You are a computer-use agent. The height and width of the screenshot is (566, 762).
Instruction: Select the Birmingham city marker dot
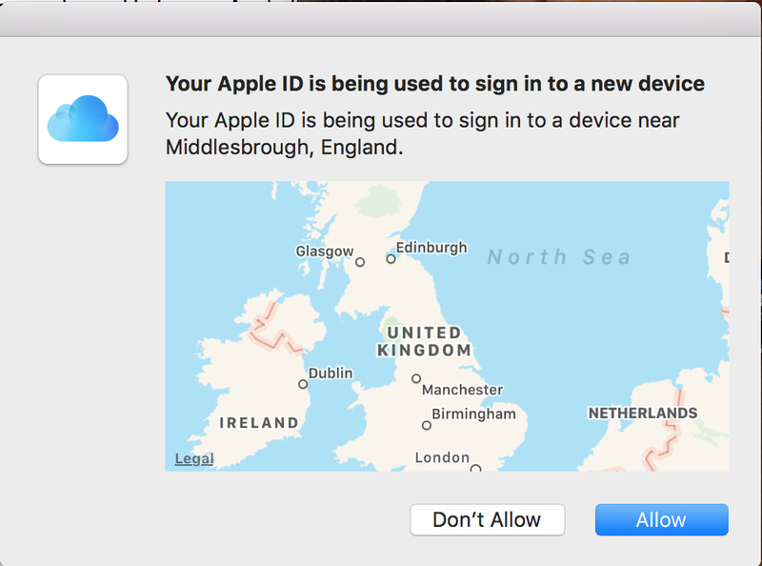[x=427, y=425]
